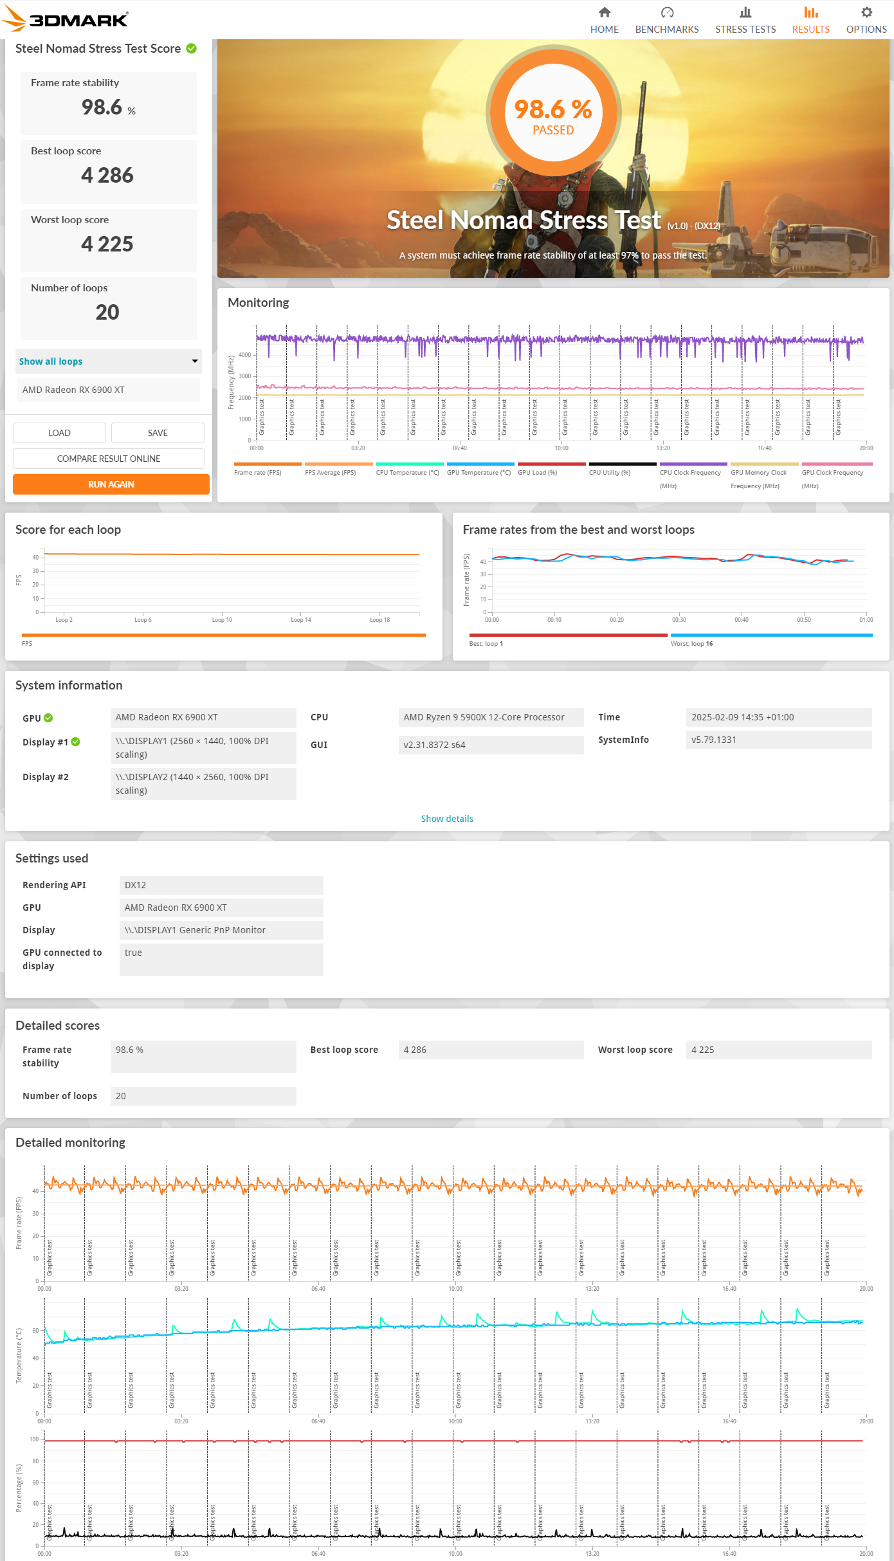Image resolution: width=894 pixels, height=1561 pixels.
Task: Click the LOAD button
Action: 59,433
